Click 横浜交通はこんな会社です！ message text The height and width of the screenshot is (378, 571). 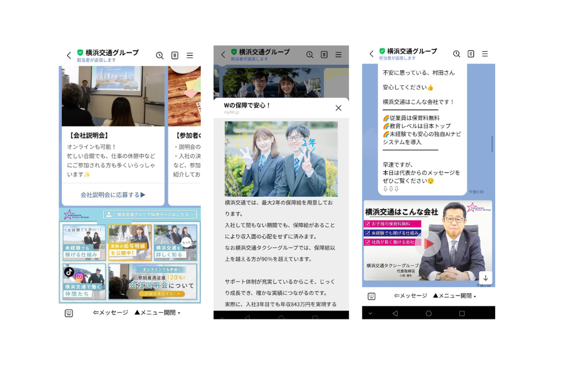tap(418, 102)
